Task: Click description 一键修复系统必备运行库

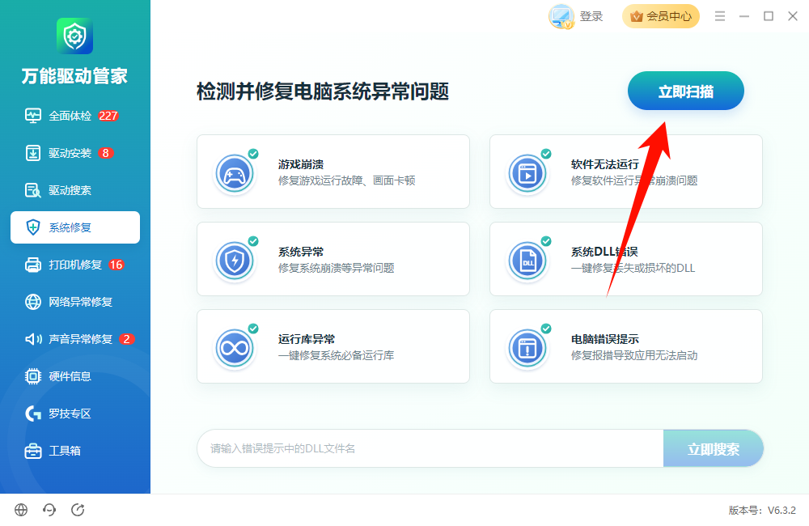Action: click(337, 355)
